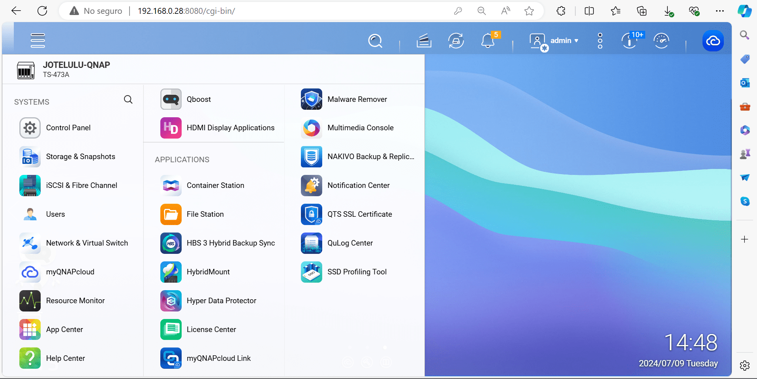Open browser favorites list icon

(615, 11)
